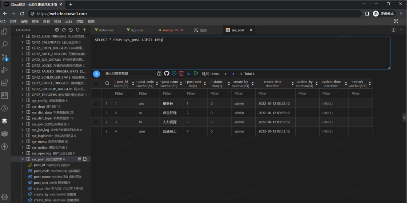Image resolution: width=407 pixels, height=203 pixels.
Task: Click the GitHub icon in results toolbar
Action: [x=167, y=73]
